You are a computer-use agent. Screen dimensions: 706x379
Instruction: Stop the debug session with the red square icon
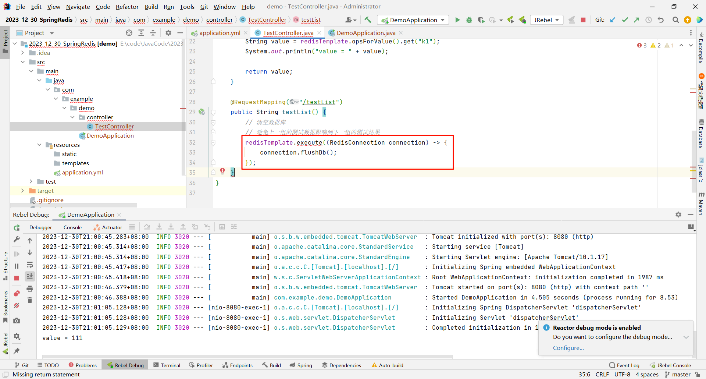point(17,278)
